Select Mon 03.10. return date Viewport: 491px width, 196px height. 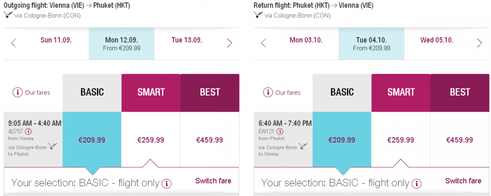click(306, 40)
